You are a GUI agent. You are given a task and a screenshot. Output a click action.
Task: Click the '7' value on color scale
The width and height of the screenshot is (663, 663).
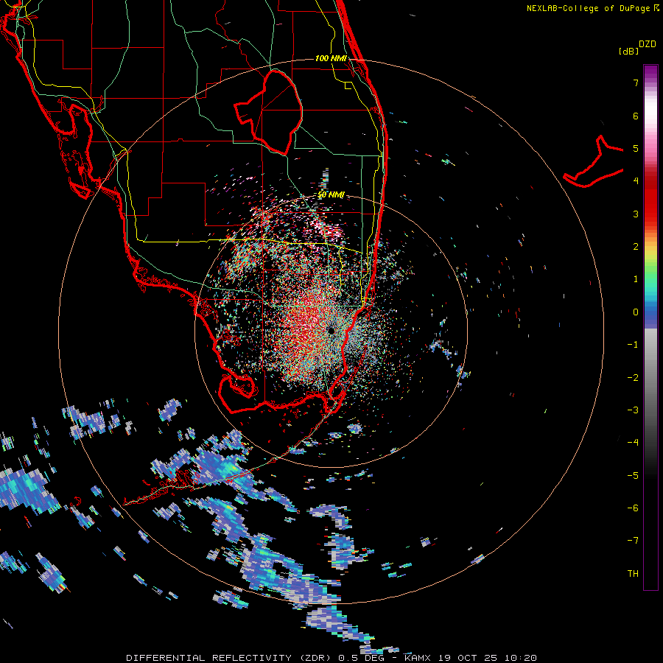(636, 83)
